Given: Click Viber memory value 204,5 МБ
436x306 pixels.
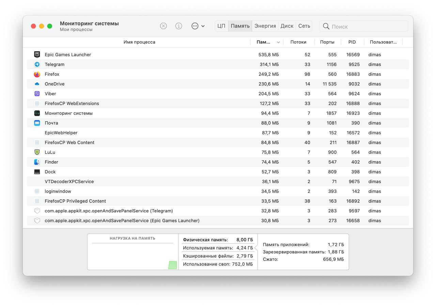Looking at the screenshot, I should [x=269, y=94].
